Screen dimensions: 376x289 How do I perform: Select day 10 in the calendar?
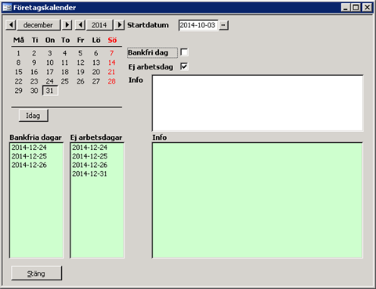coord(49,62)
